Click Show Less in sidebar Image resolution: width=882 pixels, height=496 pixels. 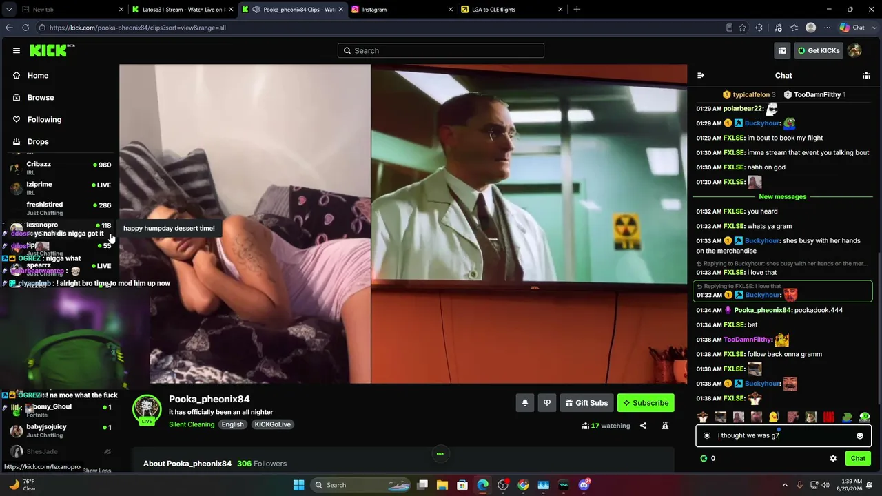click(x=96, y=471)
